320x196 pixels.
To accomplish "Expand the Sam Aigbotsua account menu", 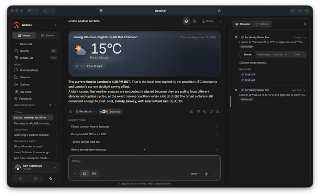I will (36, 167).
